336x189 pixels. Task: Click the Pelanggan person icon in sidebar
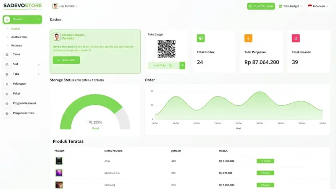pyautogui.click(x=7, y=84)
